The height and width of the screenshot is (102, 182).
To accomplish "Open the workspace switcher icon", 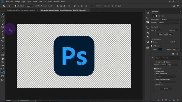I will (178, 6).
